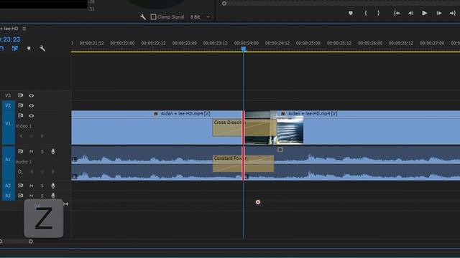Toggle A1 track targeting
Viewport: 460px width, 258px height.
click(x=8, y=159)
